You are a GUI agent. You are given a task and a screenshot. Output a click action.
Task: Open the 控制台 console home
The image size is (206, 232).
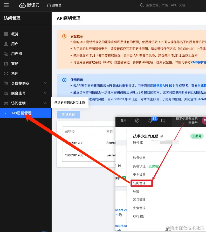tap(54, 5)
